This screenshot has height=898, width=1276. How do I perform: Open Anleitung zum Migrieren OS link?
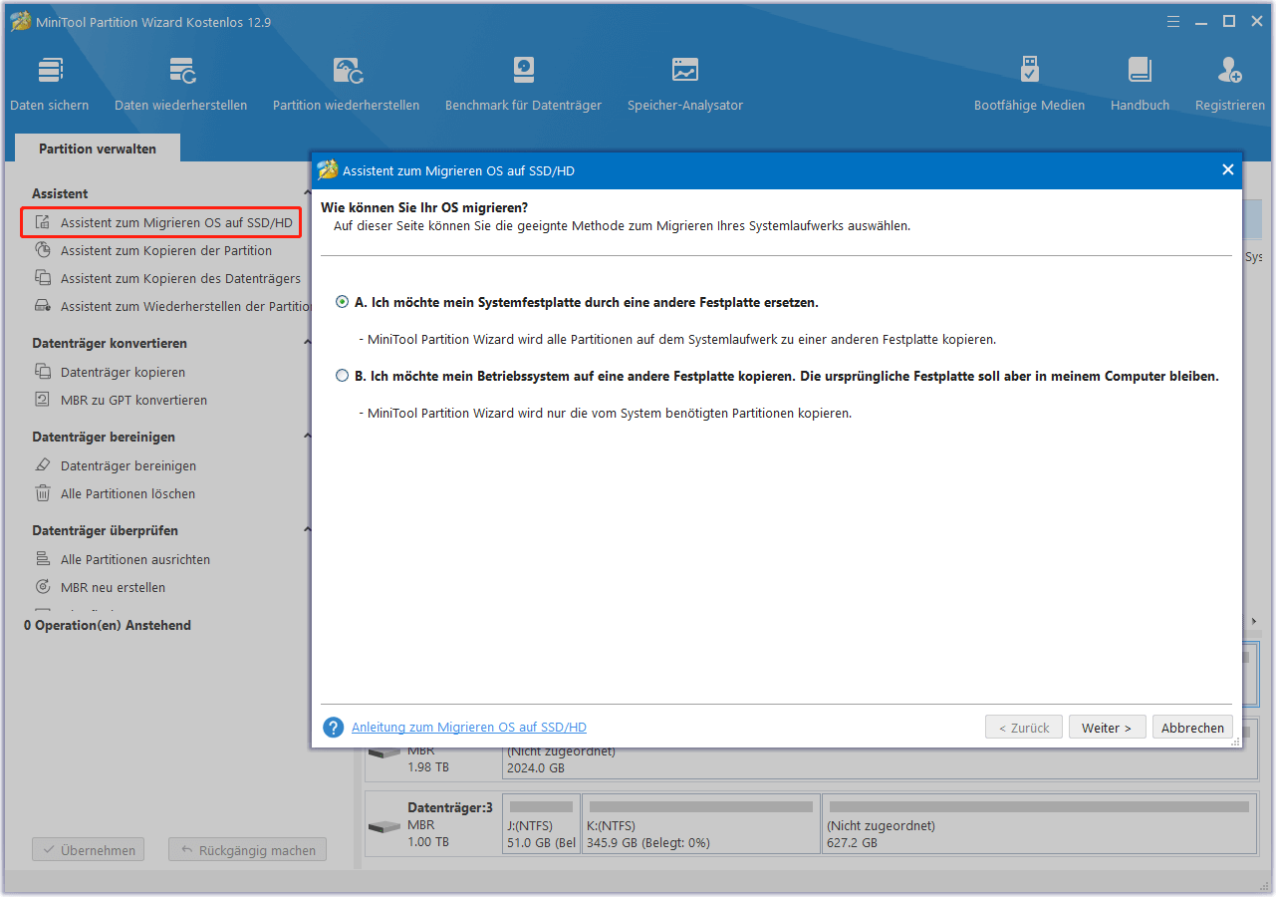[469, 728]
